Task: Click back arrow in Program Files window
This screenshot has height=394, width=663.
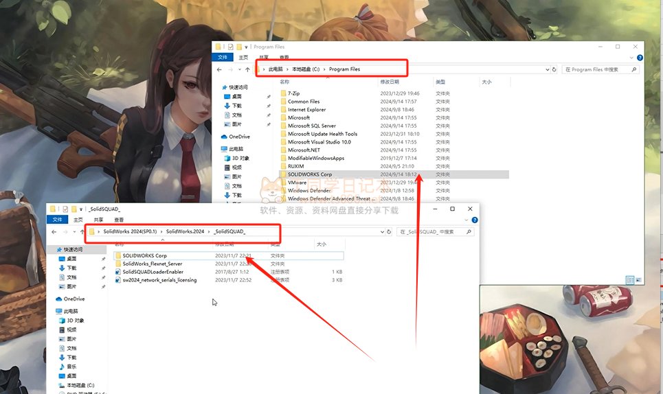Action: [219, 69]
